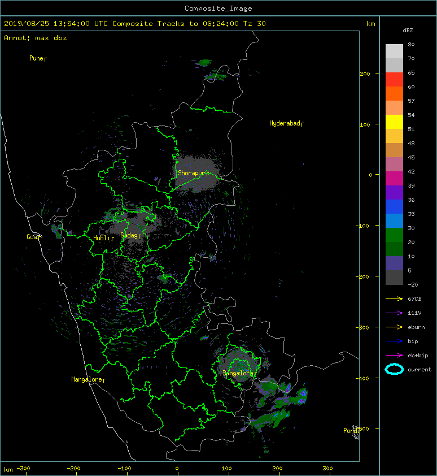This screenshot has height=476, width=437.
Task: Select the magenta 42 dBZ color swatch
Action: coord(394,178)
